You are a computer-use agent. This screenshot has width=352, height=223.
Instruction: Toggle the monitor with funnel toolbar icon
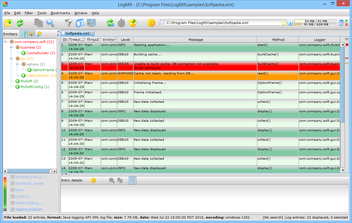(x=91, y=23)
